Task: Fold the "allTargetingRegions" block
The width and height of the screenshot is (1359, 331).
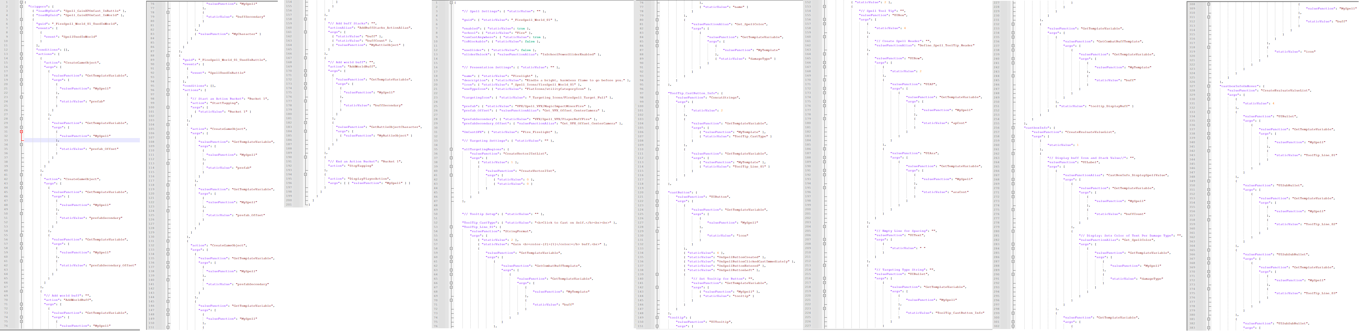Action: pos(451,149)
